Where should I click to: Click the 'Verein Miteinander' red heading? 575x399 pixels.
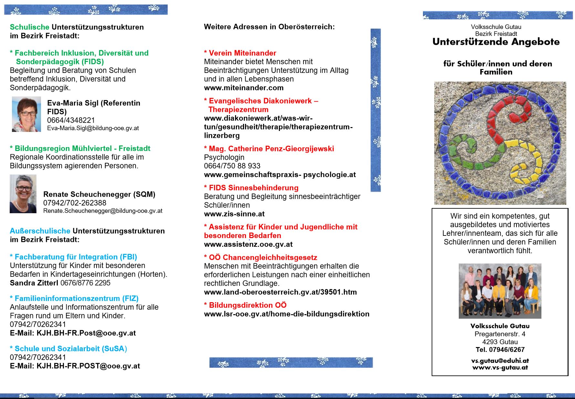pos(242,53)
